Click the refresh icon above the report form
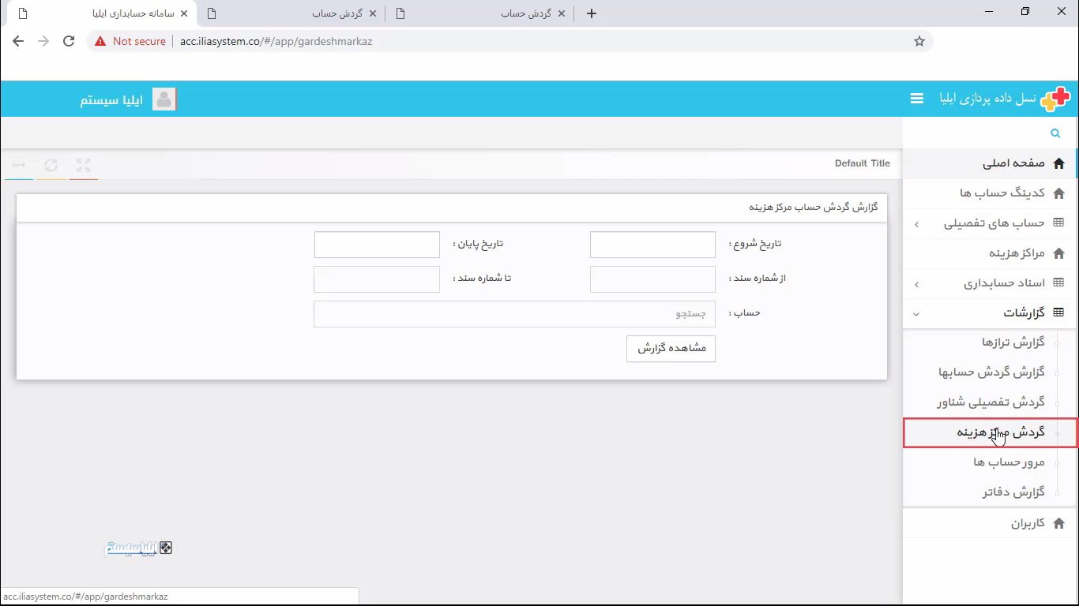This screenshot has height=606, width=1079. (51, 165)
